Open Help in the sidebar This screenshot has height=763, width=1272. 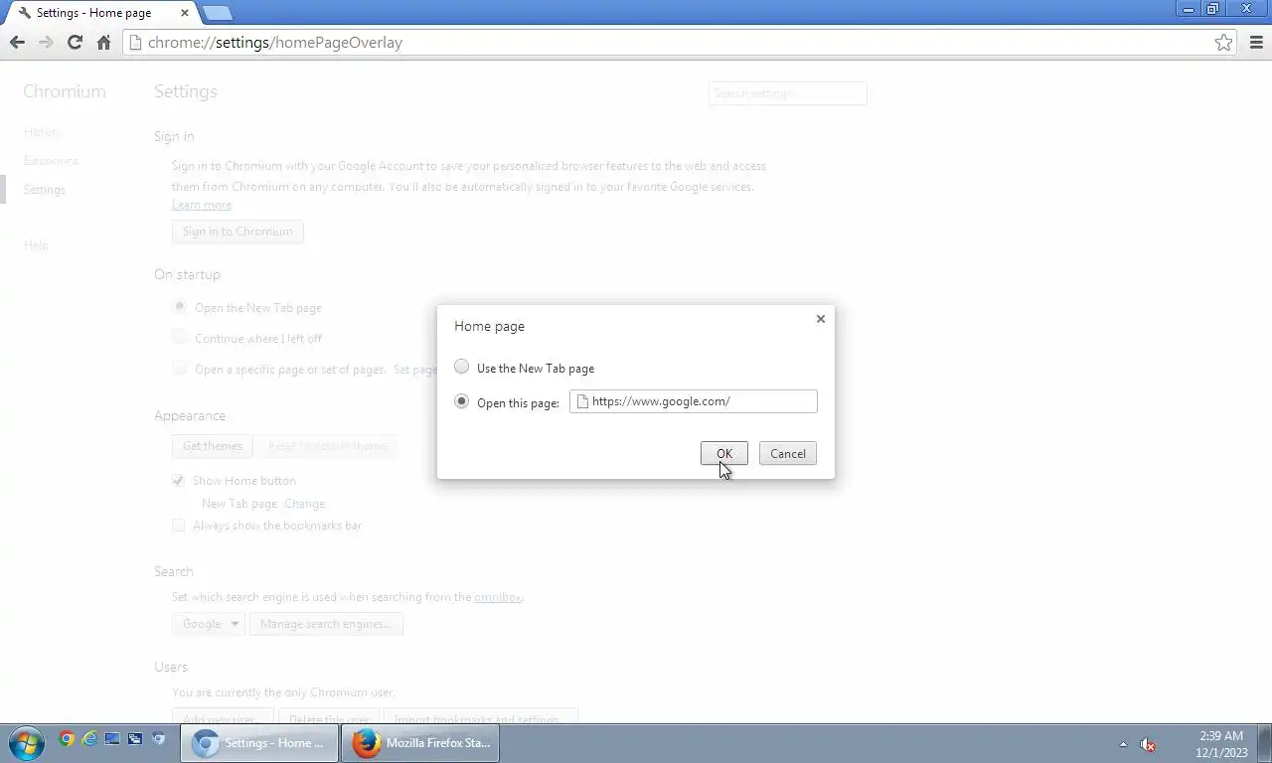click(x=36, y=244)
